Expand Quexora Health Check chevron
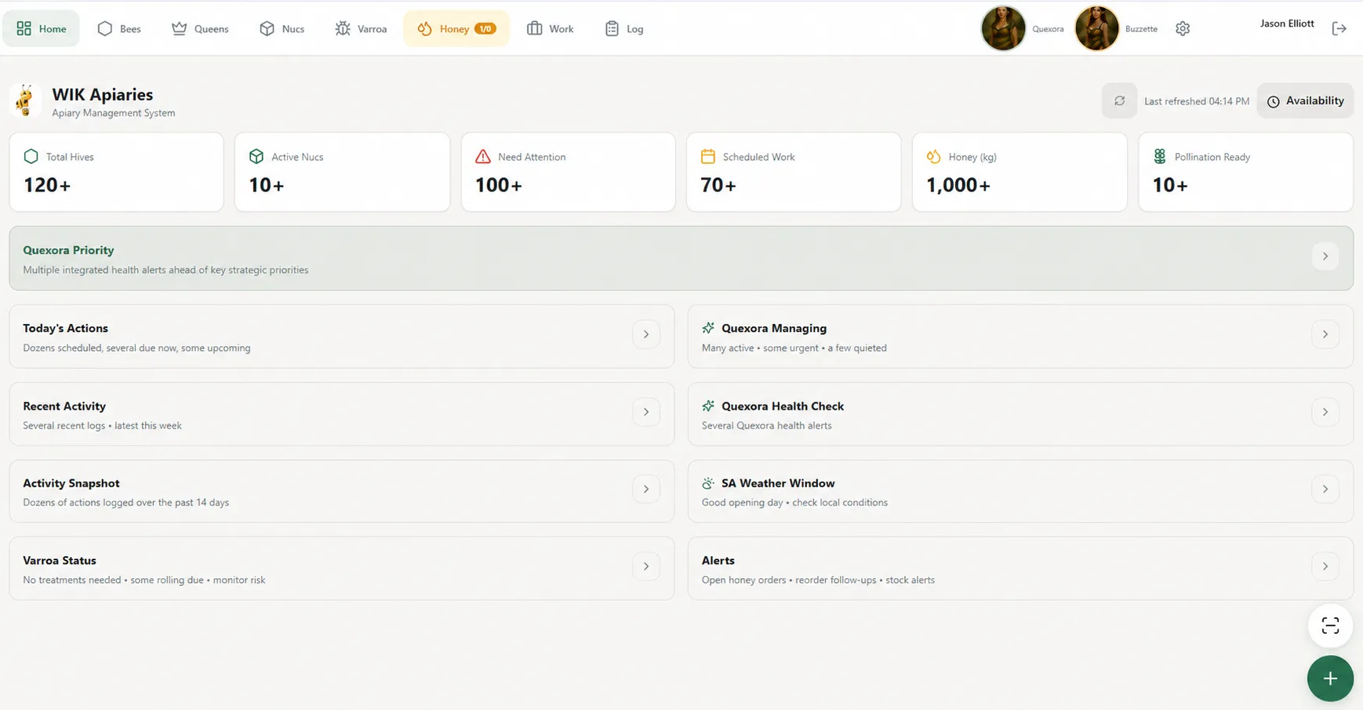Image resolution: width=1363 pixels, height=710 pixels. [1325, 412]
